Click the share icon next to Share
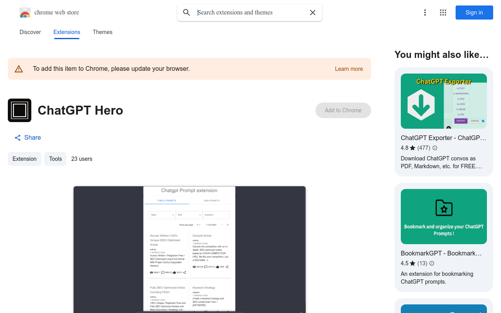Viewport: 501px width, 313px height. [18, 138]
